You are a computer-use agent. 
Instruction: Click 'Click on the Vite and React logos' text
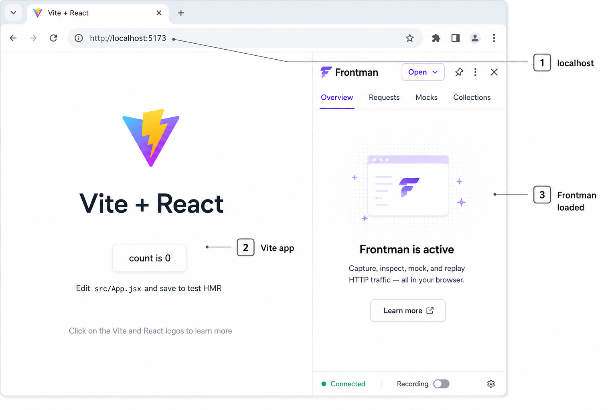pos(150,331)
